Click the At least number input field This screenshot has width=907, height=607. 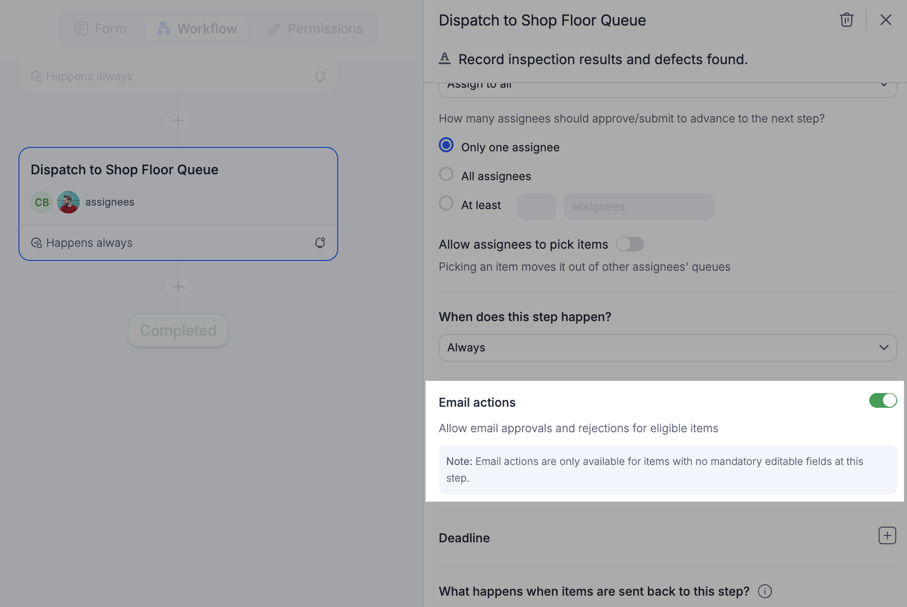[x=536, y=207]
